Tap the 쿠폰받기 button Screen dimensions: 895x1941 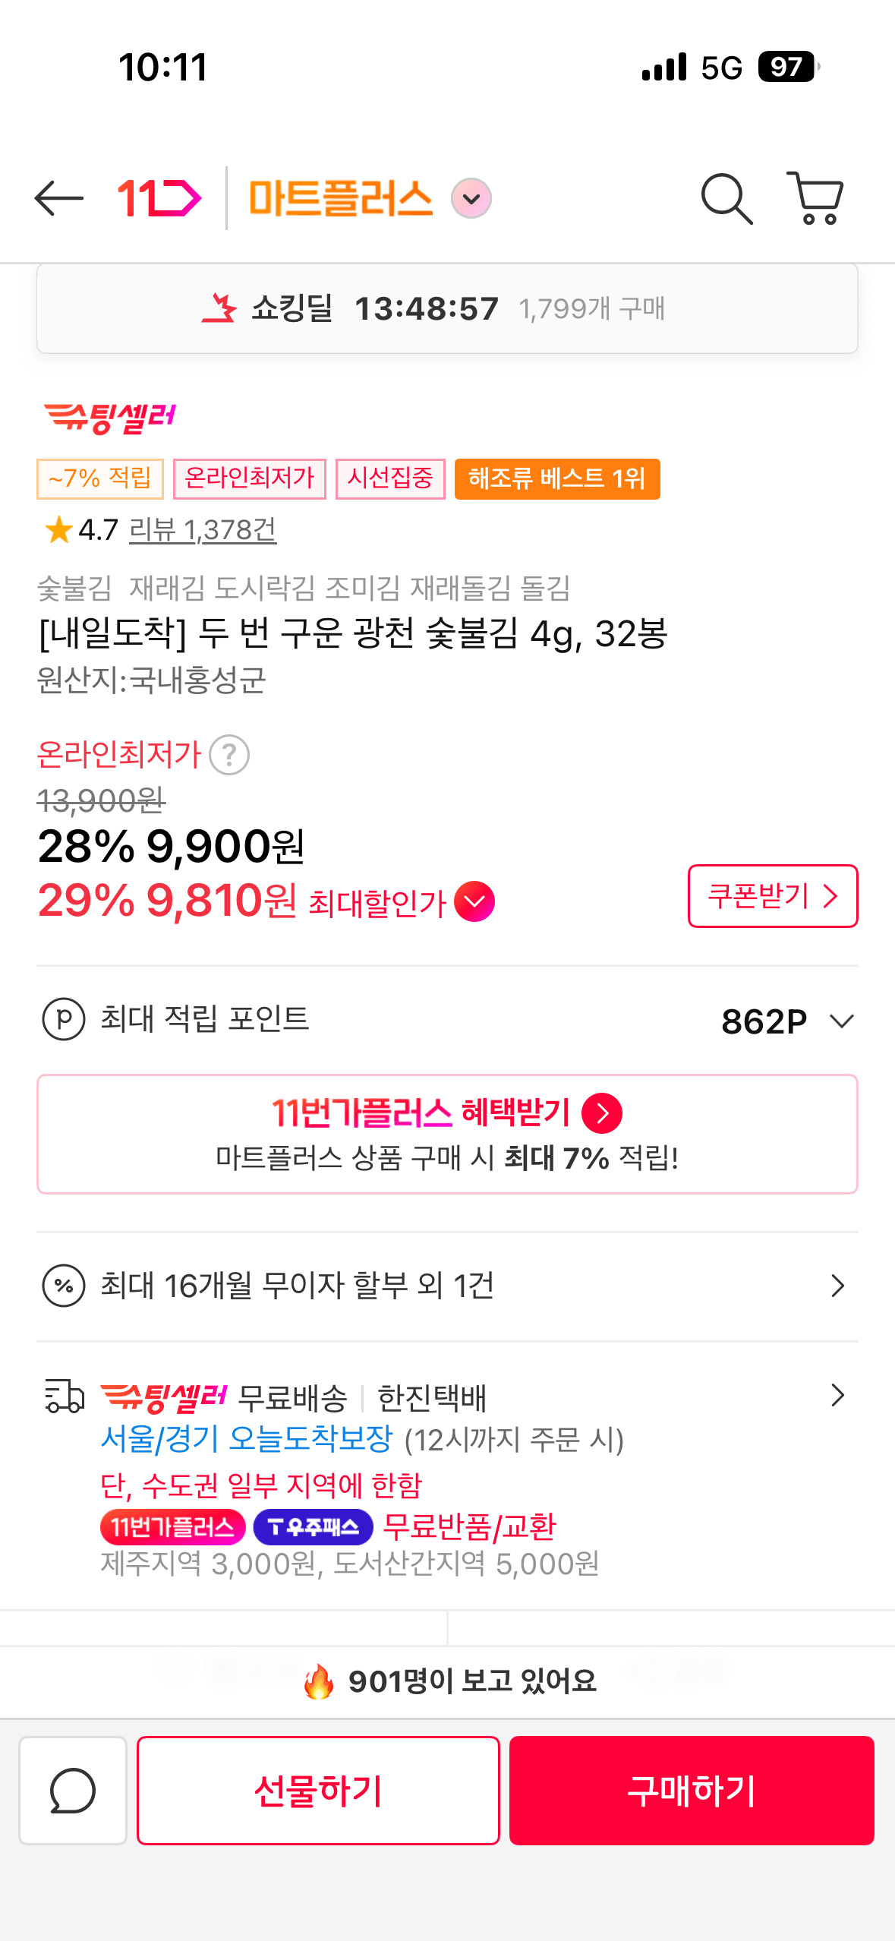point(772,896)
